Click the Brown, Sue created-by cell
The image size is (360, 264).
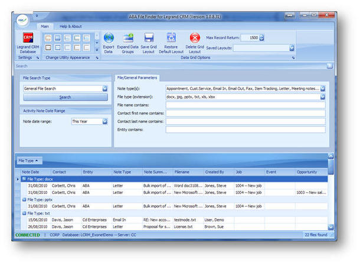tap(219, 227)
